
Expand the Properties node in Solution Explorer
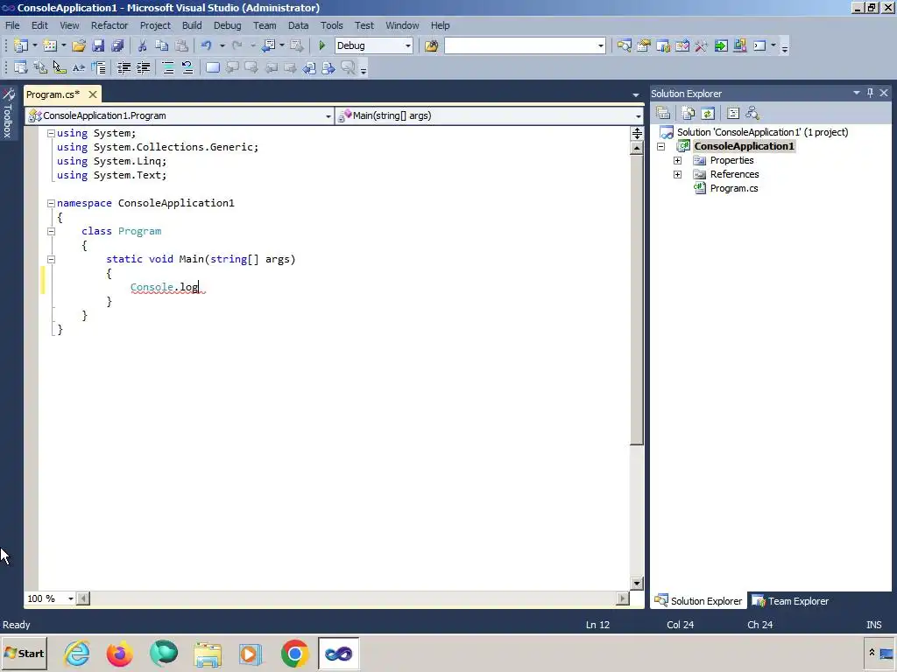tap(677, 161)
